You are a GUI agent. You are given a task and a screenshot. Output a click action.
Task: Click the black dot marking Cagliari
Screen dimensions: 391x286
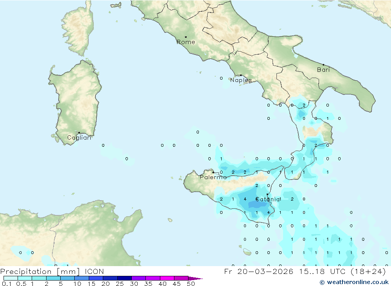79,133
